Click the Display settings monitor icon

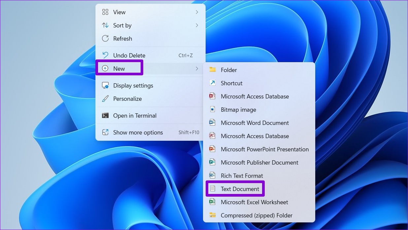(105, 86)
